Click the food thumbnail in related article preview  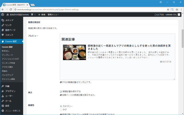pos(74,52)
